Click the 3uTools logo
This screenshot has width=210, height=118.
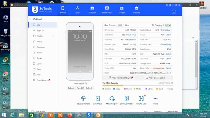[42, 10]
